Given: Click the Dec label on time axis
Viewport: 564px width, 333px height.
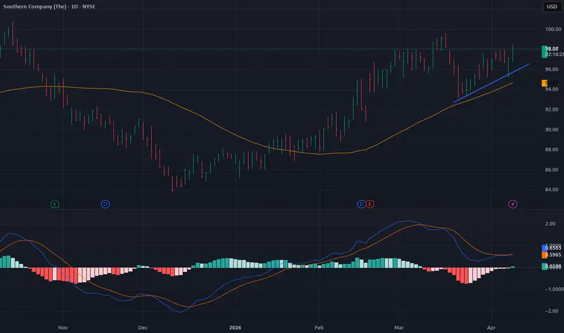Looking at the screenshot, I should coord(143,328).
